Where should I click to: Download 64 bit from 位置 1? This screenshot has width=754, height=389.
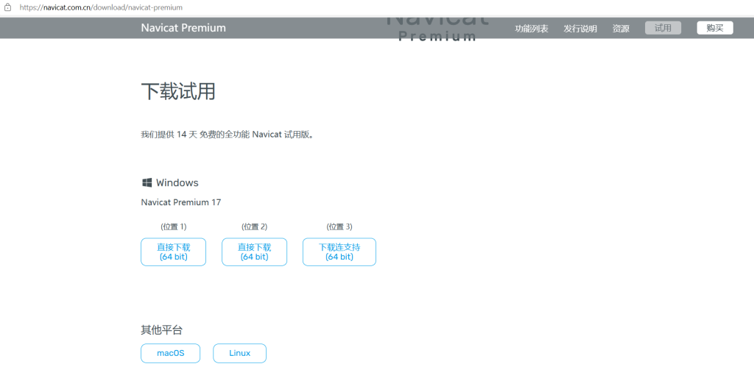point(173,252)
